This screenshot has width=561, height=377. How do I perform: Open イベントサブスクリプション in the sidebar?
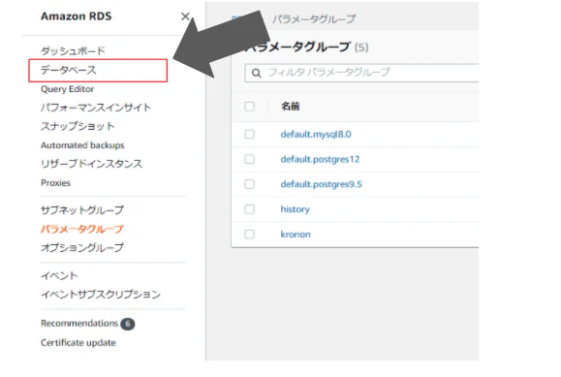point(101,295)
